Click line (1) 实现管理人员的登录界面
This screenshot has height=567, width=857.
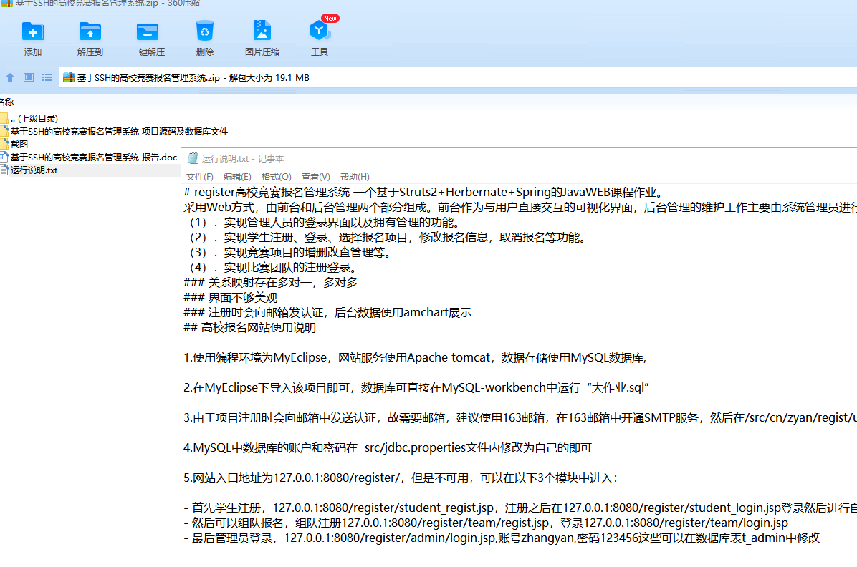[325, 223]
